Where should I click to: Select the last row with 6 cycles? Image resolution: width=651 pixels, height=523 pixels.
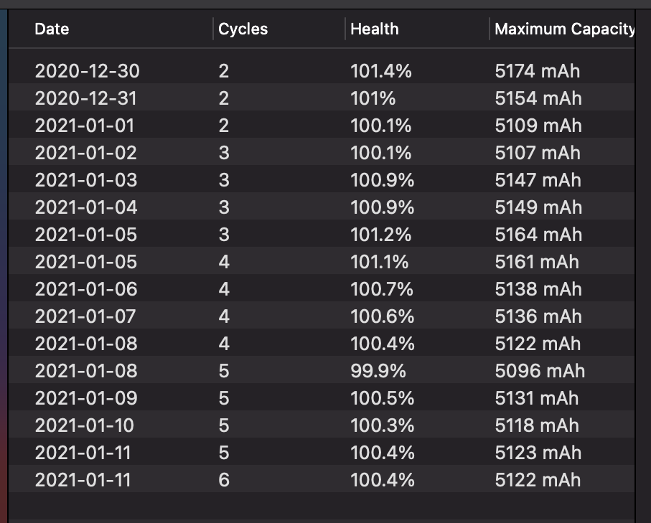coord(224,480)
